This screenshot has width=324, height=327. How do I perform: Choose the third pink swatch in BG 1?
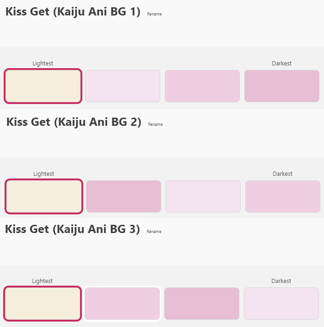point(202,86)
